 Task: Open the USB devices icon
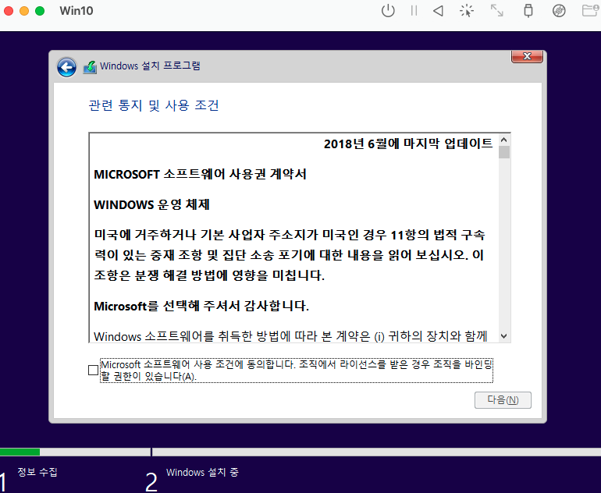528,11
